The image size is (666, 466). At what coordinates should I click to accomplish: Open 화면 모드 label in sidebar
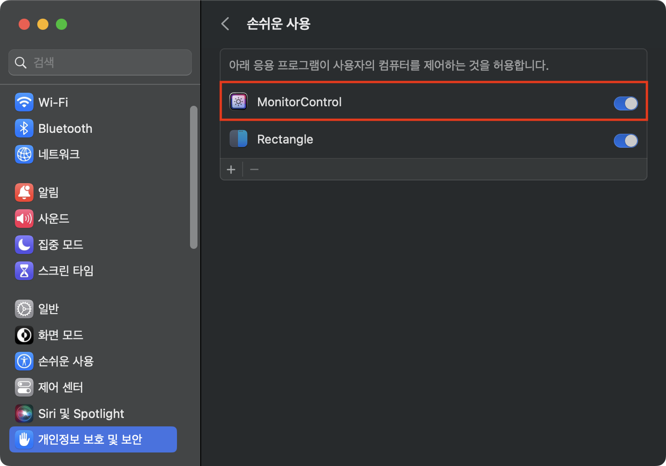61,335
